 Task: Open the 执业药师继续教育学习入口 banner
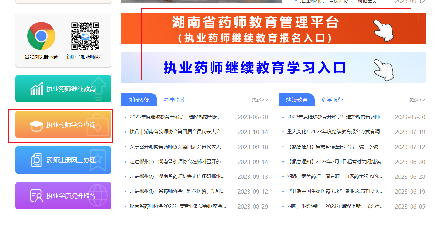[254, 68]
